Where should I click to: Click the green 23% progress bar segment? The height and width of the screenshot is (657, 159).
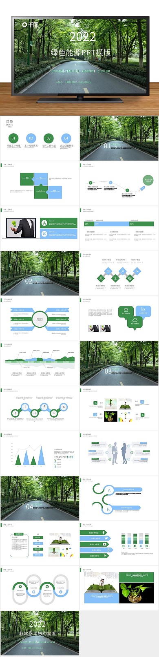pyautogui.click(x=89, y=224)
